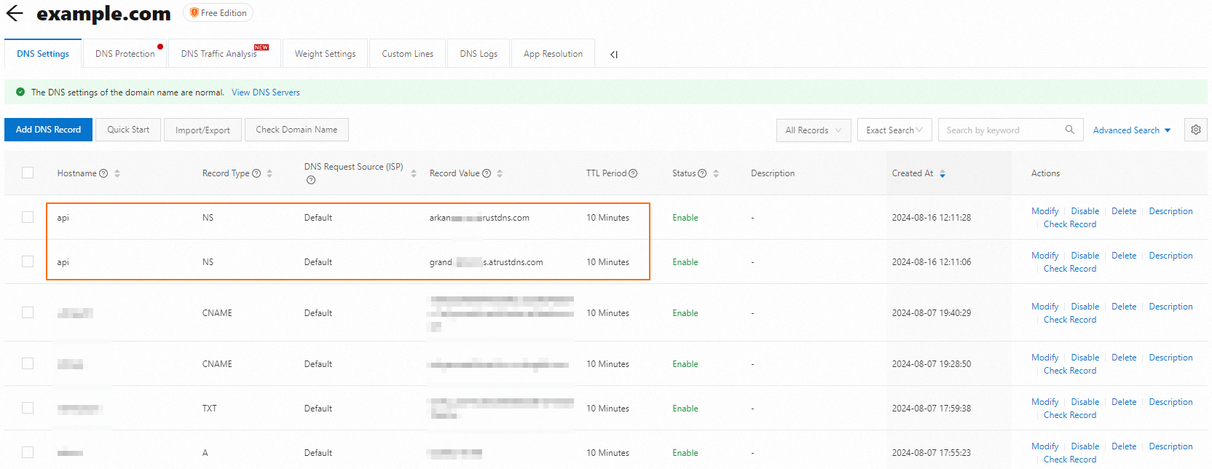
Task: Open the DNS Traffic Analysis tab
Action: (x=224, y=54)
